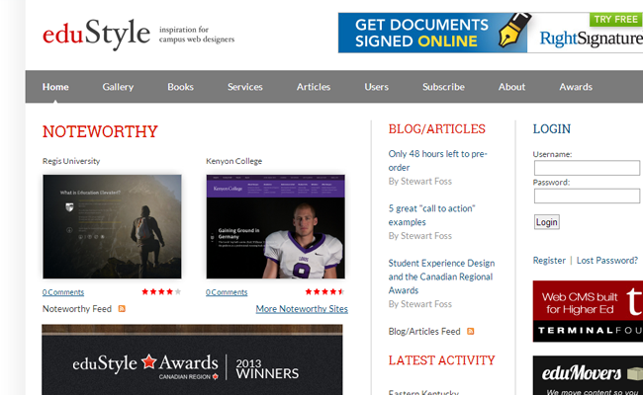Open the eduMovers ad banner
643x395 pixels.
588,375
